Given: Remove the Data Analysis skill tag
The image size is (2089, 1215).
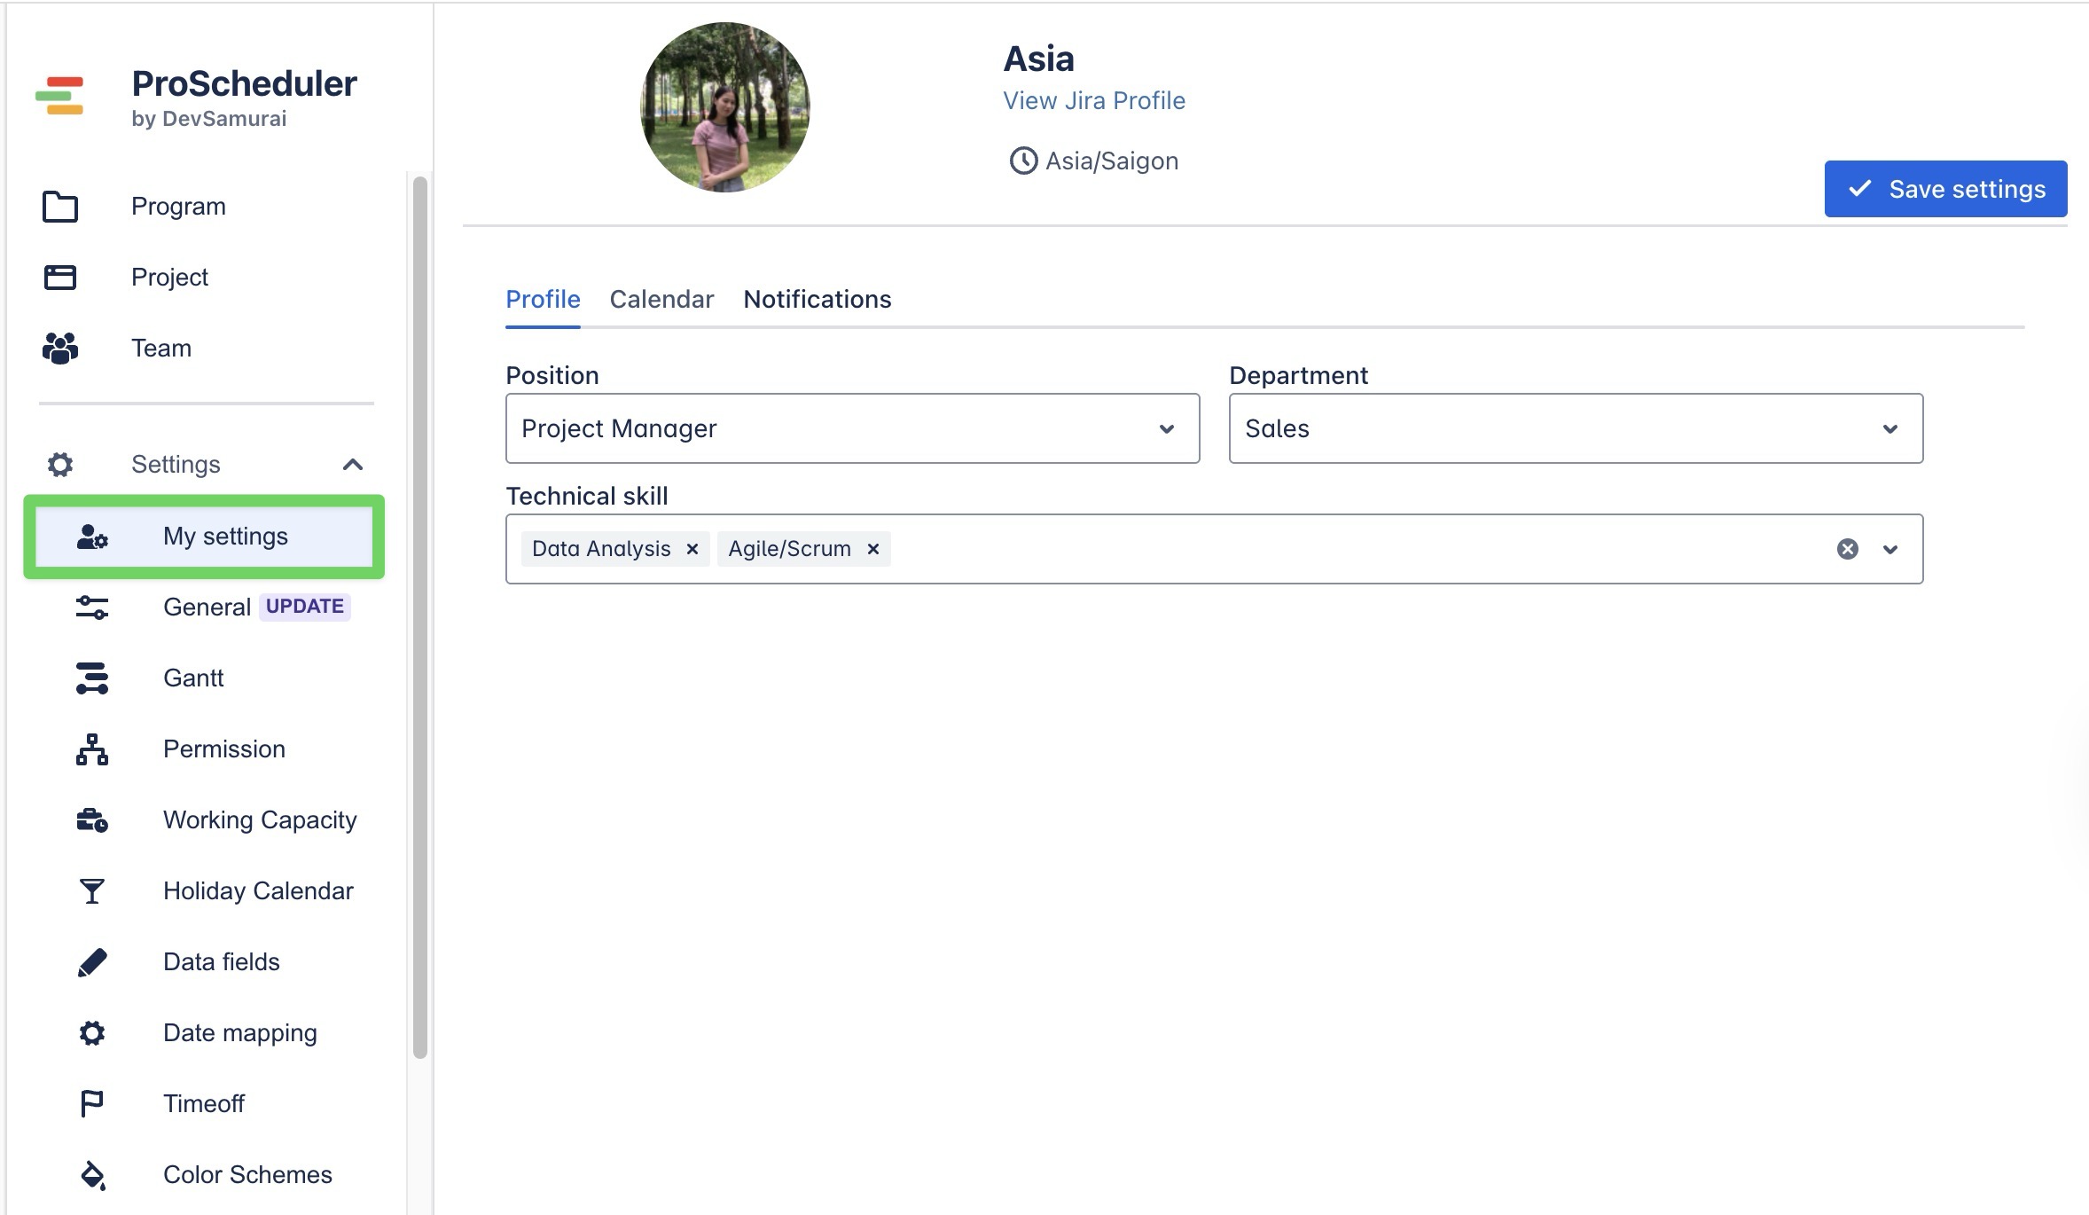Looking at the screenshot, I should tap(692, 549).
